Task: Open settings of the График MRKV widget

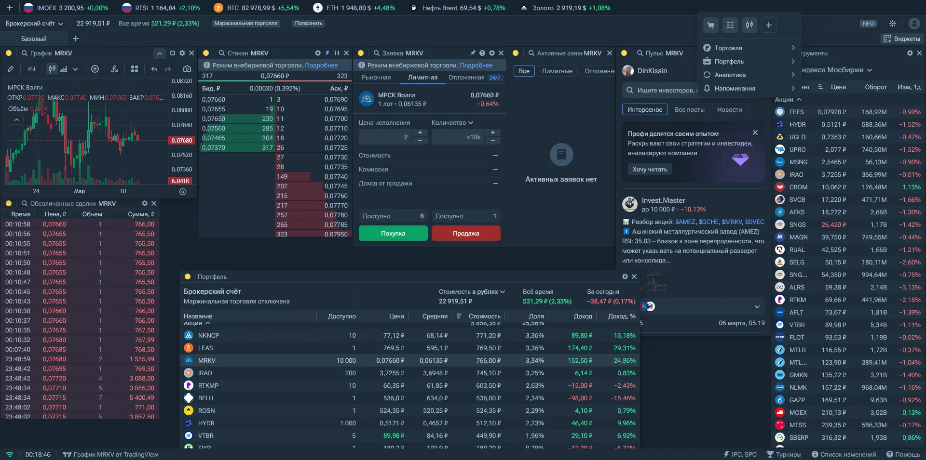Action: (182, 53)
